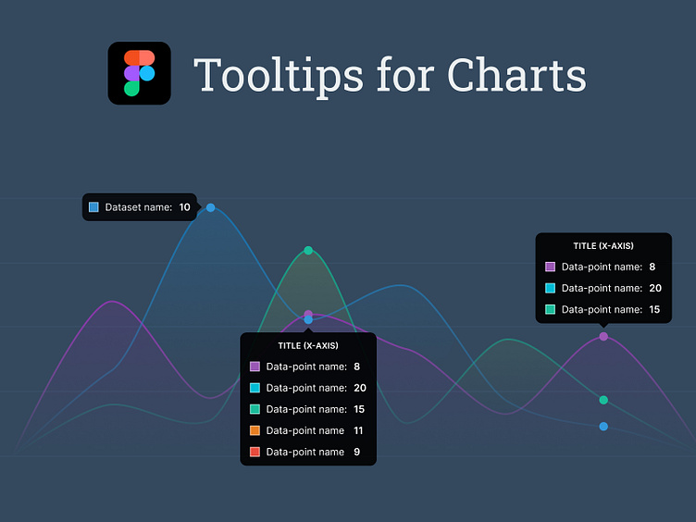696x522 pixels.
Task: Click the orange swatch in the center tooltip
Action: [x=255, y=430]
